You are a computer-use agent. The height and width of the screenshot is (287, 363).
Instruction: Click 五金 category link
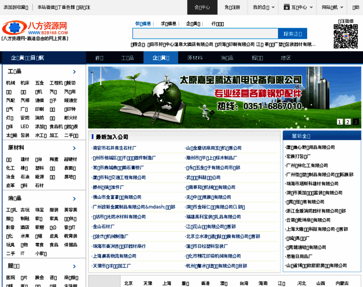[39, 83]
